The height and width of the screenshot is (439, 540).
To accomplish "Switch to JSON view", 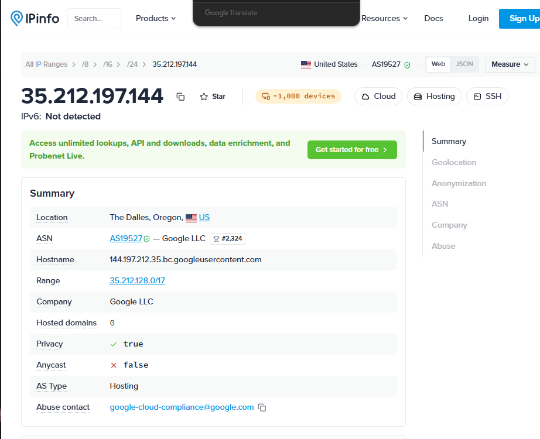I will pyautogui.click(x=464, y=64).
